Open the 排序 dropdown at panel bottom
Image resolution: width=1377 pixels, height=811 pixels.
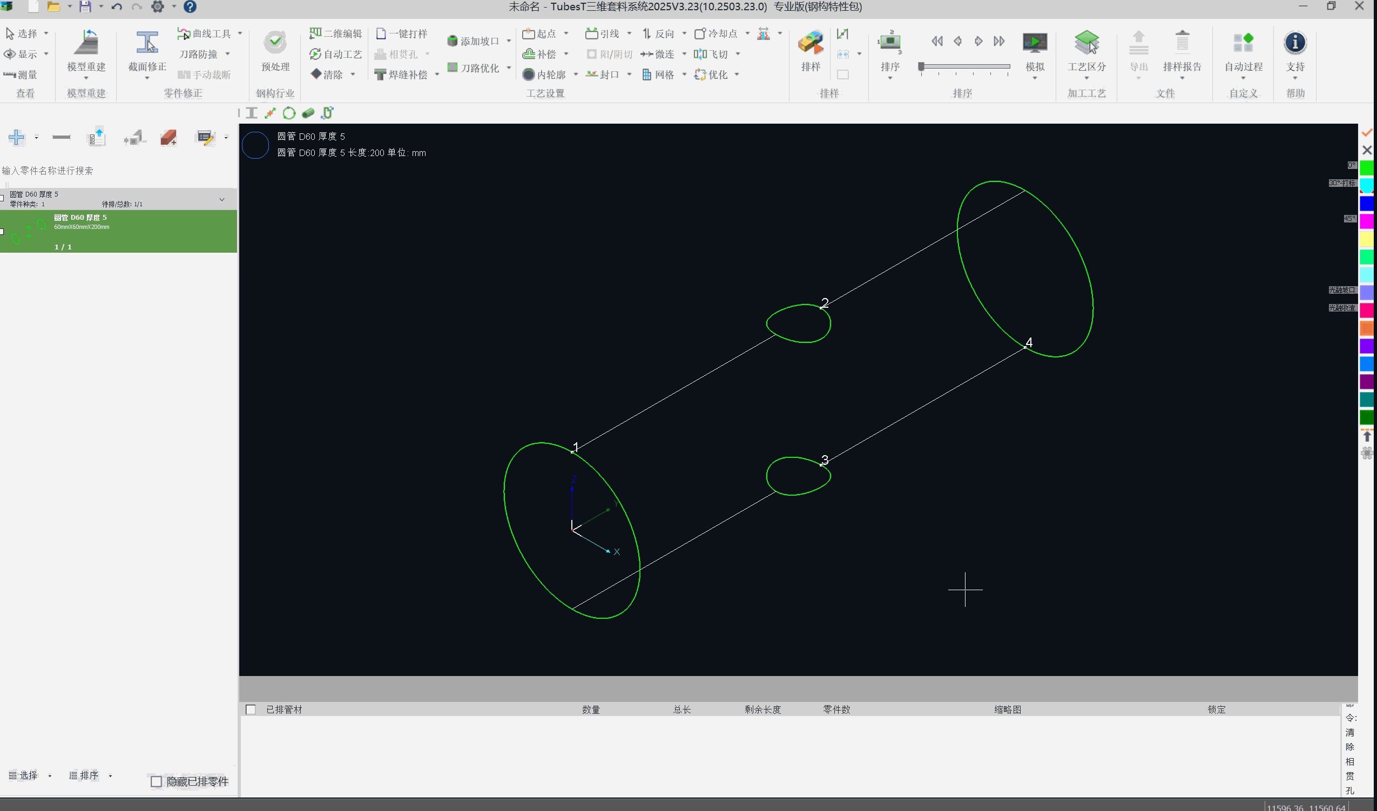click(x=110, y=775)
